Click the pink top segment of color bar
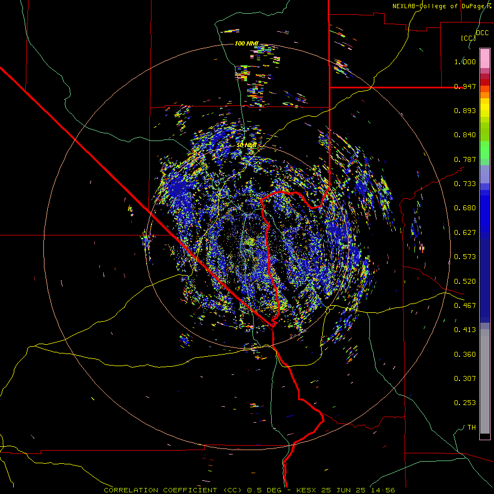The image size is (494, 494). [x=485, y=58]
